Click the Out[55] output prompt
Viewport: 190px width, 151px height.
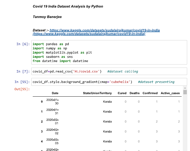click(x=22, y=89)
